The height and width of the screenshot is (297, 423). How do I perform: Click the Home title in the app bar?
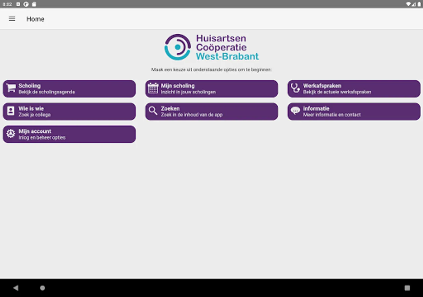pyautogui.click(x=35, y=19)
